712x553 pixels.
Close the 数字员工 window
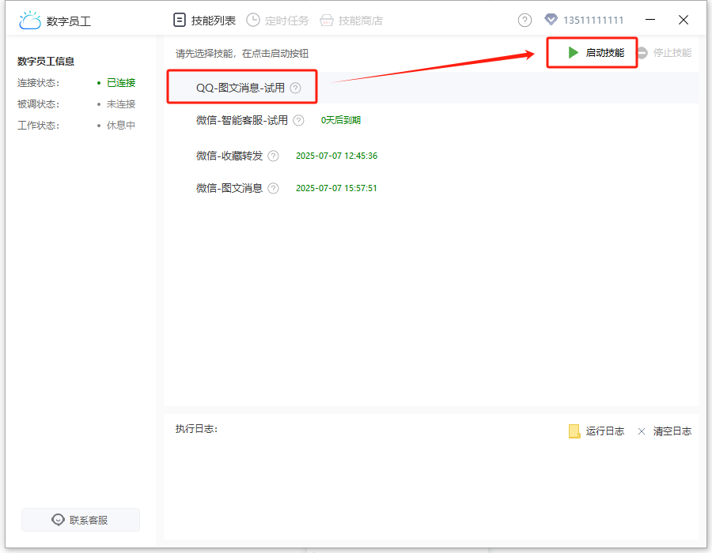[684, 20]
